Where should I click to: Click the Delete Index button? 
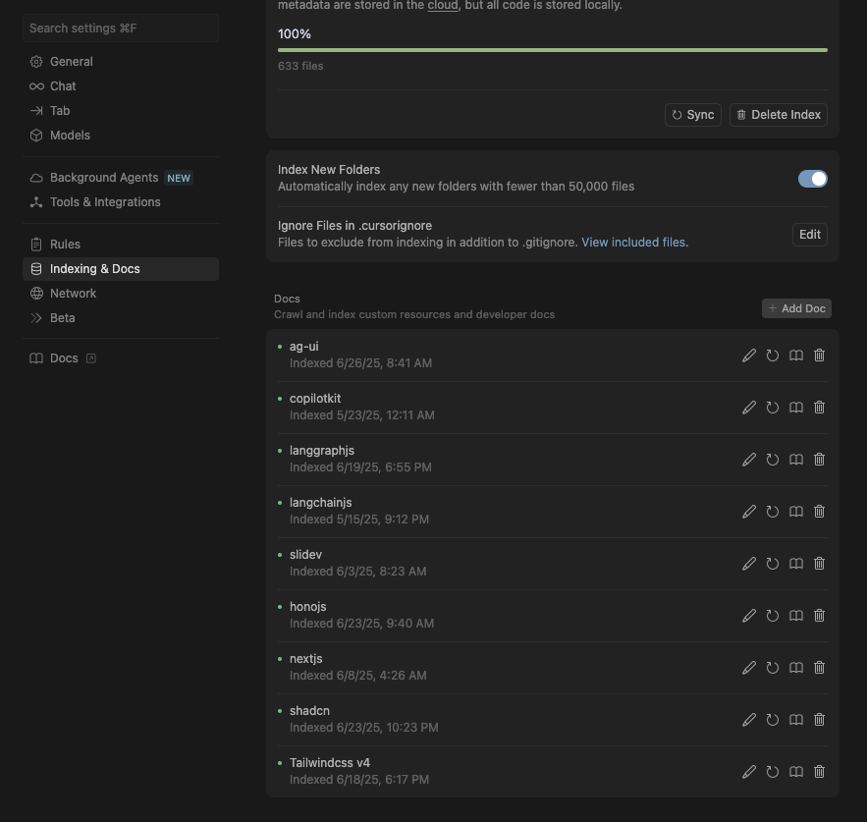point(780,115)
